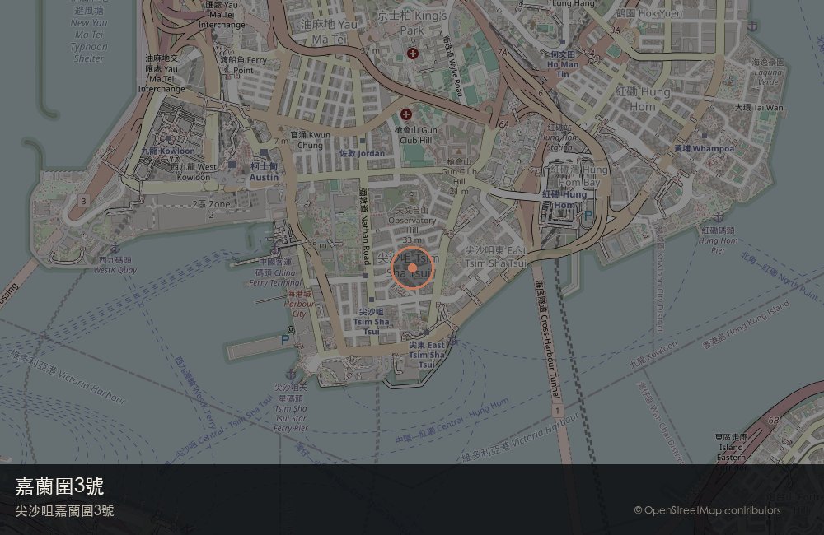The width and height of the screenshot is (824, 535).
Task: Click the Whampoa station square icon
Action: 705,136
